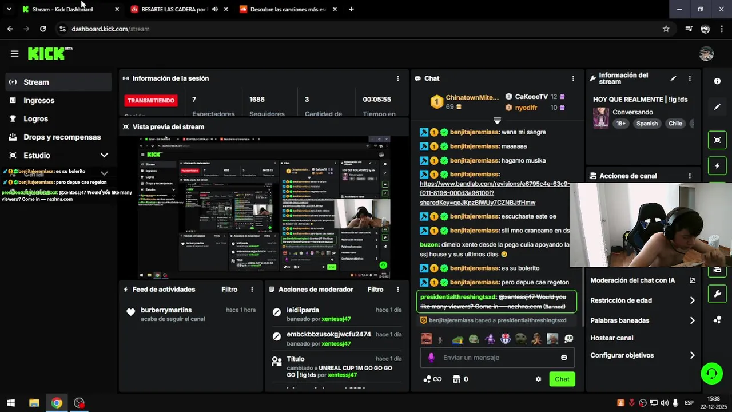Open the bandlab.com link in chat
Image resolution: width=732 pixels, height=412 pixels.
tap(494, 193)
